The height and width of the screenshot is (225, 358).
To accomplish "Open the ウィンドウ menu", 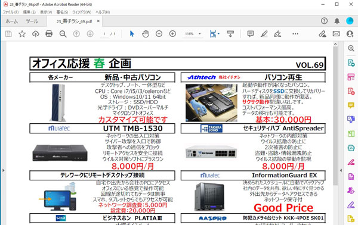I will (82, 12).
